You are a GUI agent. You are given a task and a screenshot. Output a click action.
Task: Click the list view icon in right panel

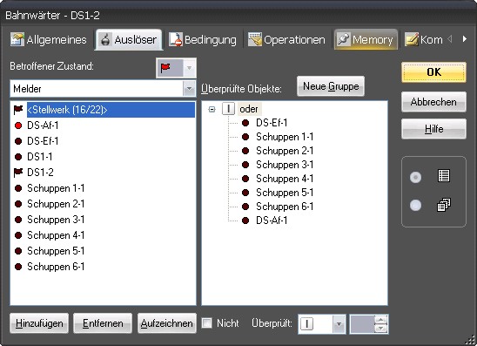pyautogui.click(x=444, y=176)
